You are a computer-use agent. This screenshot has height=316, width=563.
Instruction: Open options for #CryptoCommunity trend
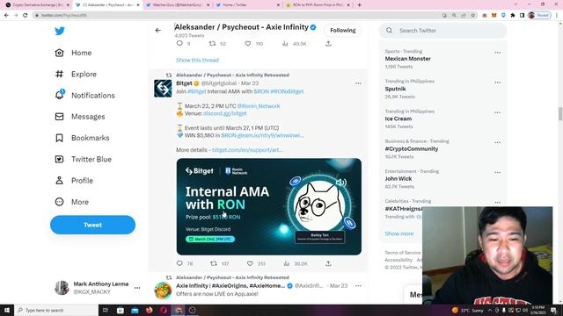(497, 142)
